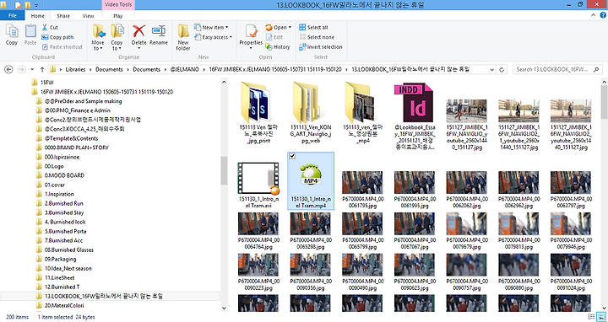This screenshot has width=608, height=322.
Task: Click the Video Tools contextual tab header
Action: click(118, 5)
